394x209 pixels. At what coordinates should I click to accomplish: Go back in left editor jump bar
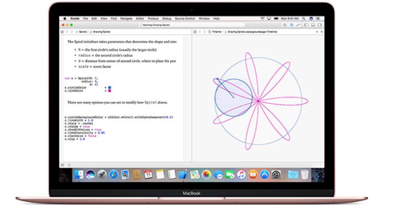pos(67,32)
